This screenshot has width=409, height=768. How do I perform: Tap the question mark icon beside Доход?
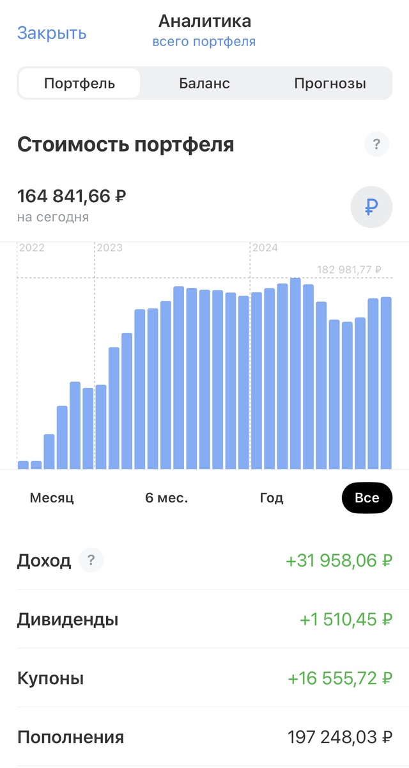pyautogui.click(x=91, y=559)
